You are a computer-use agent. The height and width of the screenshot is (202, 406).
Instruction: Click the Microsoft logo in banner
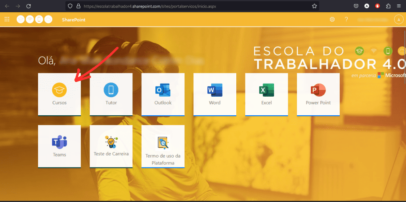(381, 75)
